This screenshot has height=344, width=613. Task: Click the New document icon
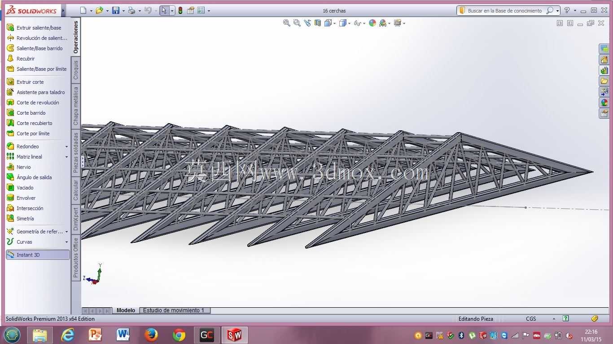(83, 10)
